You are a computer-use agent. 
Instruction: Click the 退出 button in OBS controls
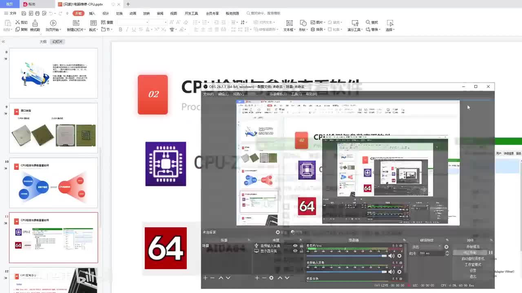(x=473, y=277)
